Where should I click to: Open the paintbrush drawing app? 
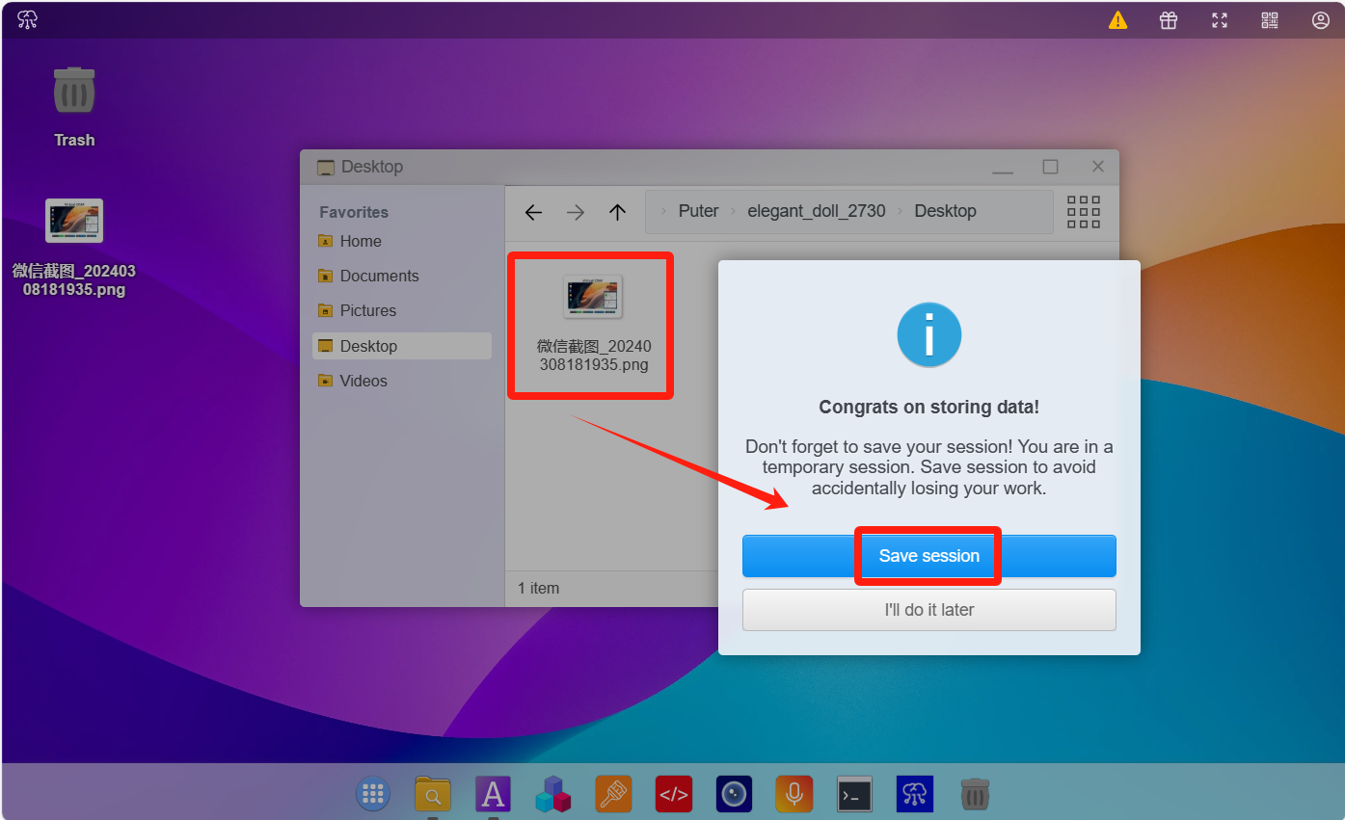[613, 794]
